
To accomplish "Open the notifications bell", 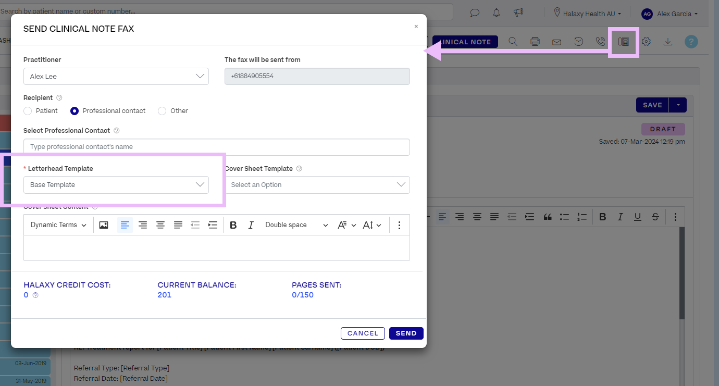I will click(x=497, y=13).
